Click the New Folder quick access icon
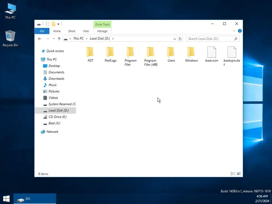The width and height of the screenshot is (272, 204). click(53, 24)
